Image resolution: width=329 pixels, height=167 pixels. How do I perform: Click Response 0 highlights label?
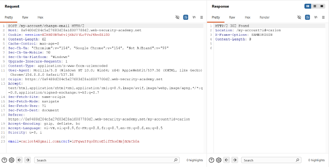point(316,160)
